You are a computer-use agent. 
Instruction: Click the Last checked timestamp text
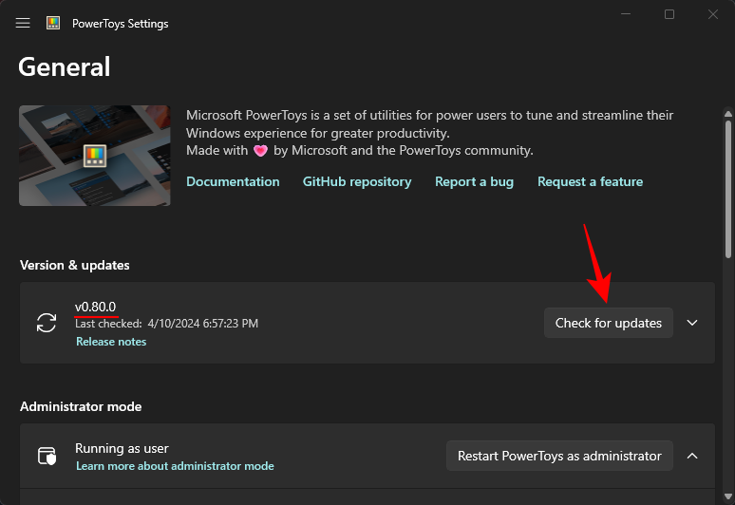[x=166, y=324]
